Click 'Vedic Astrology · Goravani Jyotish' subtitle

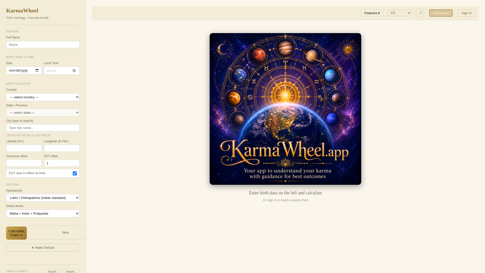(27, 18)
